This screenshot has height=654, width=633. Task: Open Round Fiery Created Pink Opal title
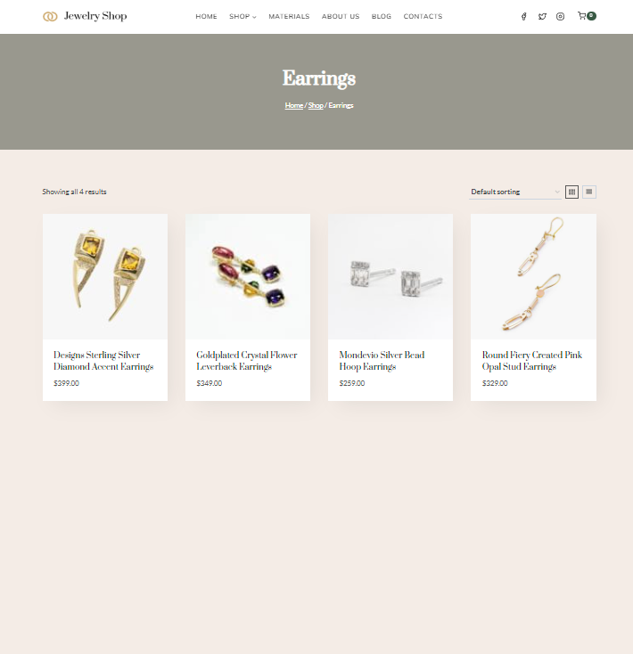pyautogui.click(x=532, y=361)
